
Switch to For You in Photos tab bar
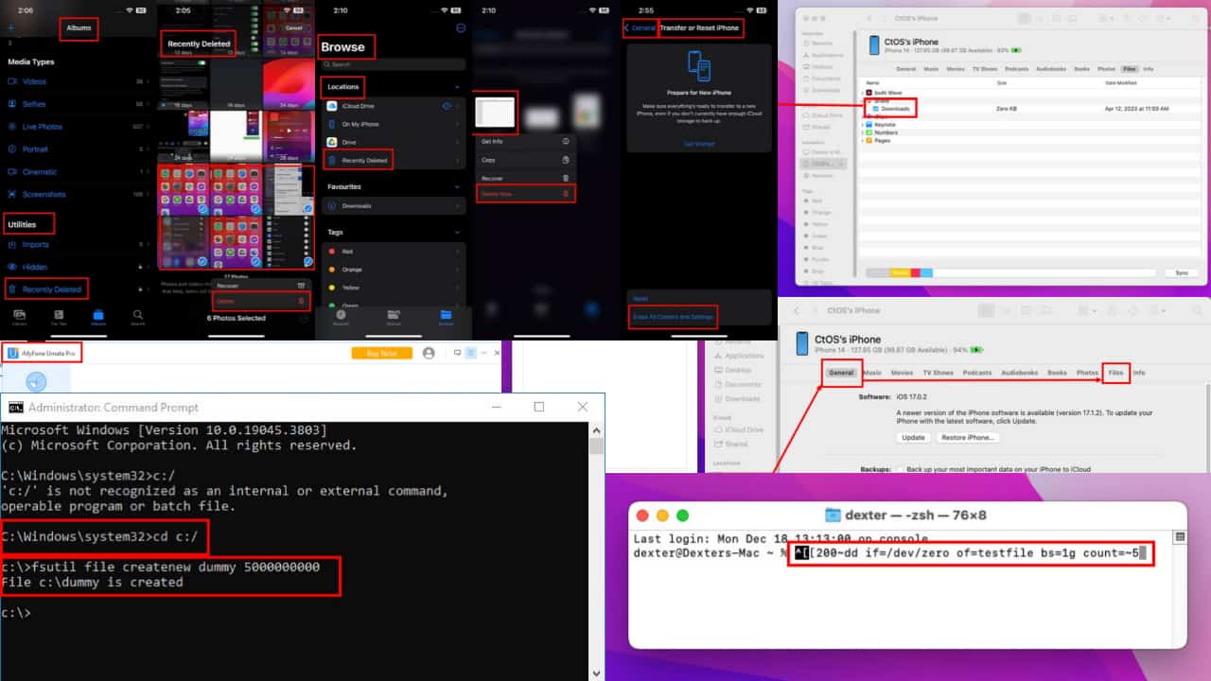point(59,317)
